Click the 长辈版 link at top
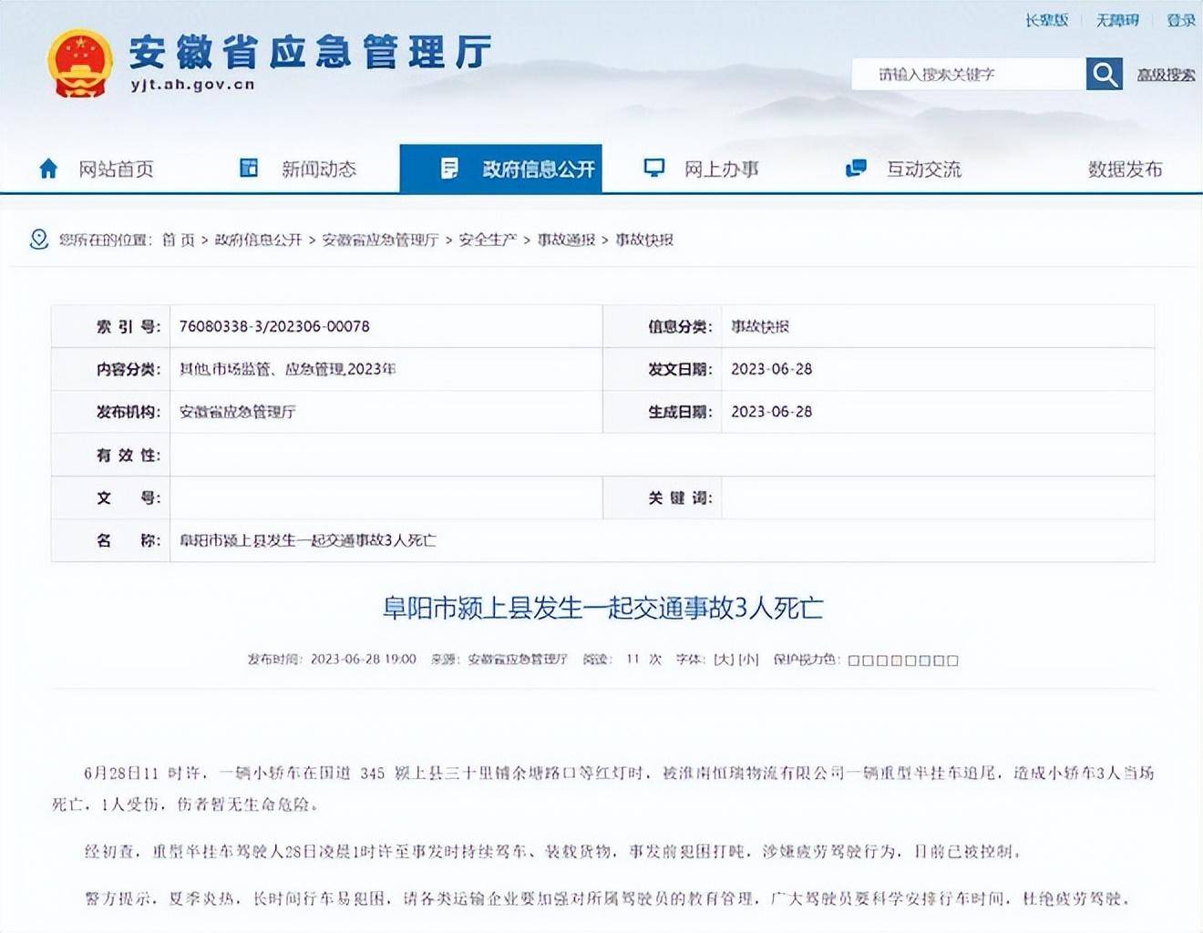The height and width of the screenshot is (933, 1203). click(1046, 20)
